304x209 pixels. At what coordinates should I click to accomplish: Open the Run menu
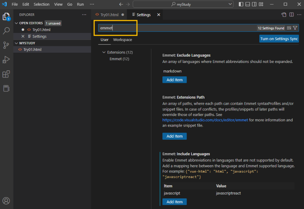tap(80, 4)
